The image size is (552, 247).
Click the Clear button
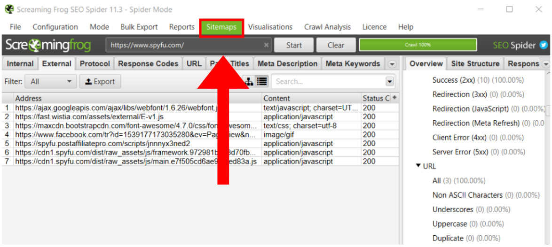(x=336, y=45)
